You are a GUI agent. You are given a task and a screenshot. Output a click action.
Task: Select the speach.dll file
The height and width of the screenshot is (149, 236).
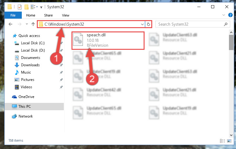(x=108, y=40)
